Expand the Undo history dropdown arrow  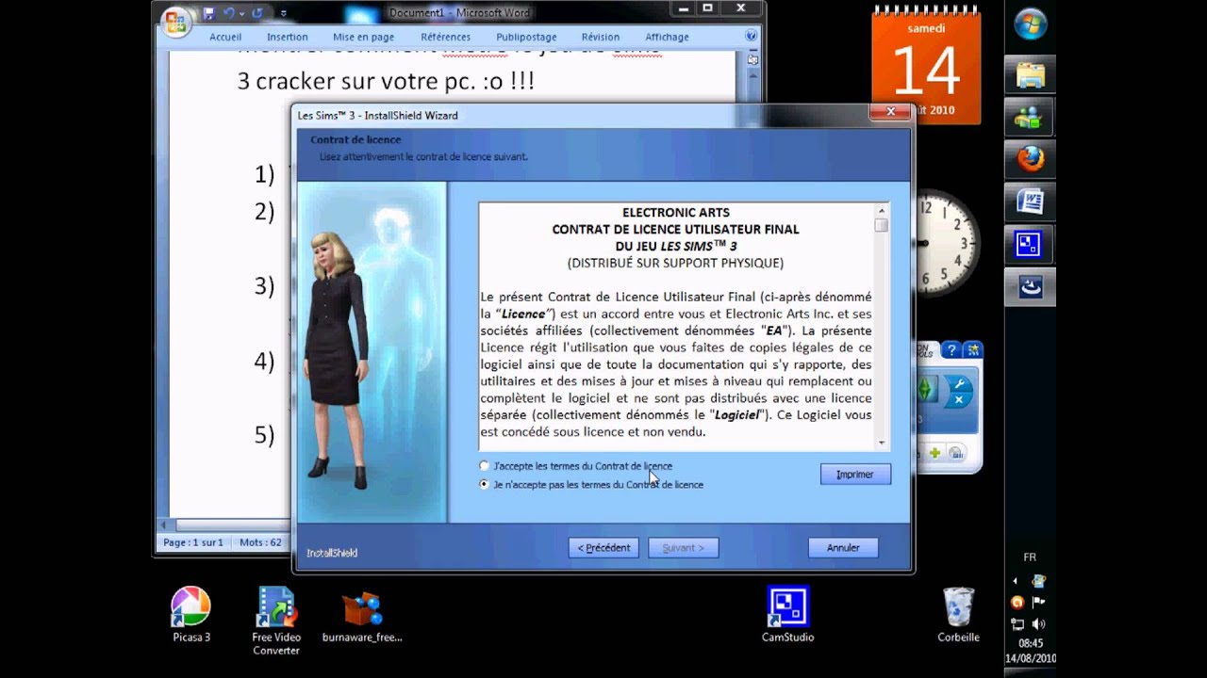(x=241, y=13)
